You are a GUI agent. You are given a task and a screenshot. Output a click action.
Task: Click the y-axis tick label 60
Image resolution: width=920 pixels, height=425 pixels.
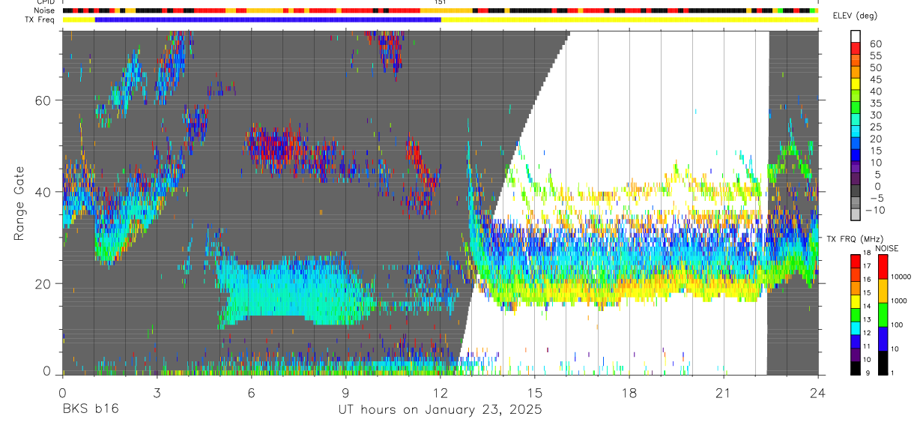pyautogui.click(x=43, y=100)
